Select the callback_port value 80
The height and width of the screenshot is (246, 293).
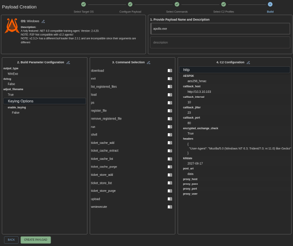point(189,123)
